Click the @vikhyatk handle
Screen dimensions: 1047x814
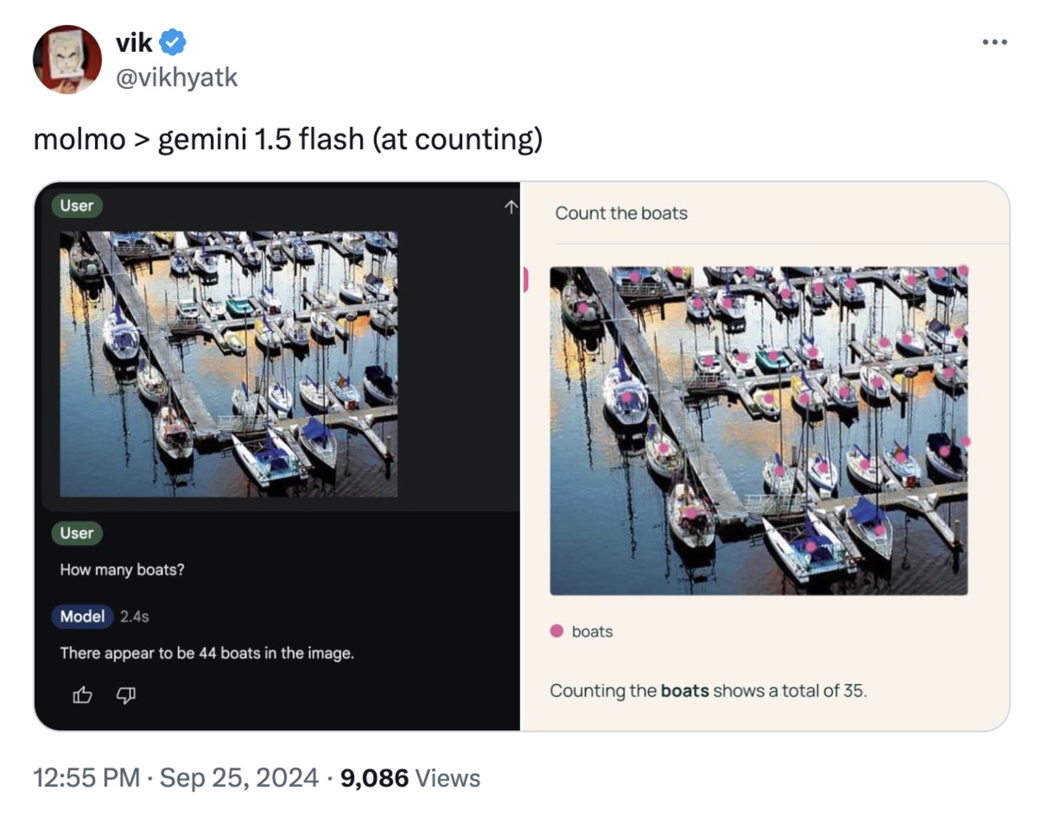click(177, 77)
